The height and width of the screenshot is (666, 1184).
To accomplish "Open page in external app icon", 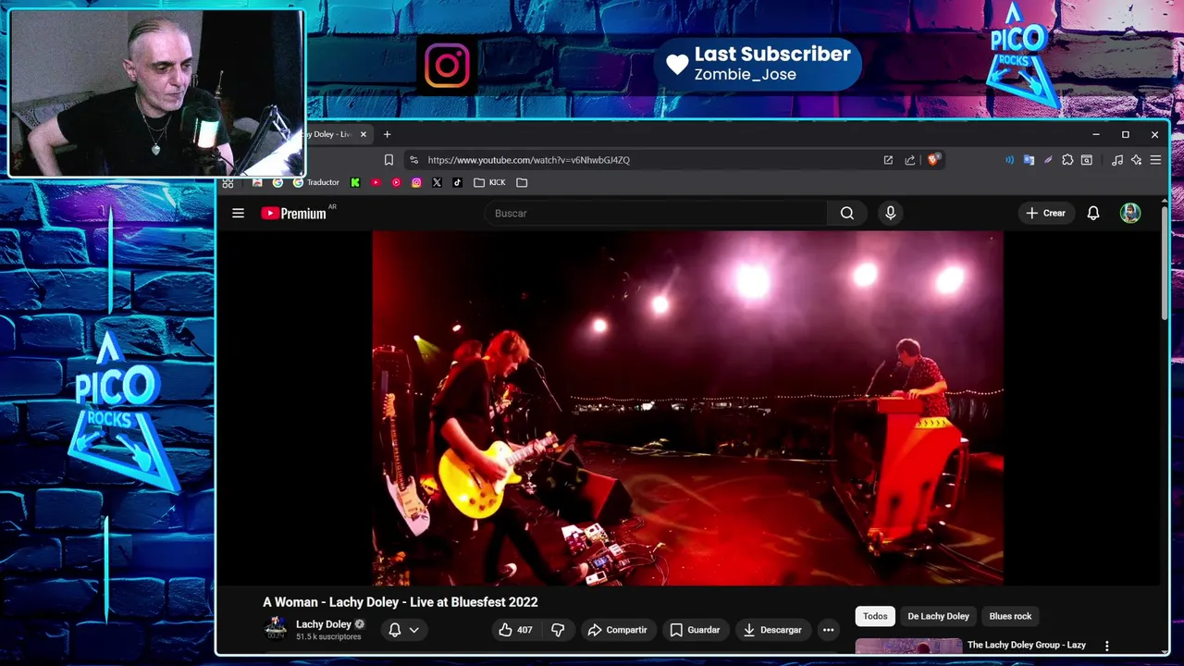I will 888,160.
